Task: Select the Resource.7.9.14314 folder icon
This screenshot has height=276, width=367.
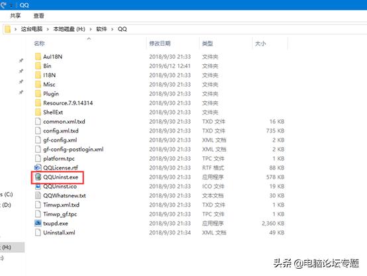Action: [x=38, y=103]
